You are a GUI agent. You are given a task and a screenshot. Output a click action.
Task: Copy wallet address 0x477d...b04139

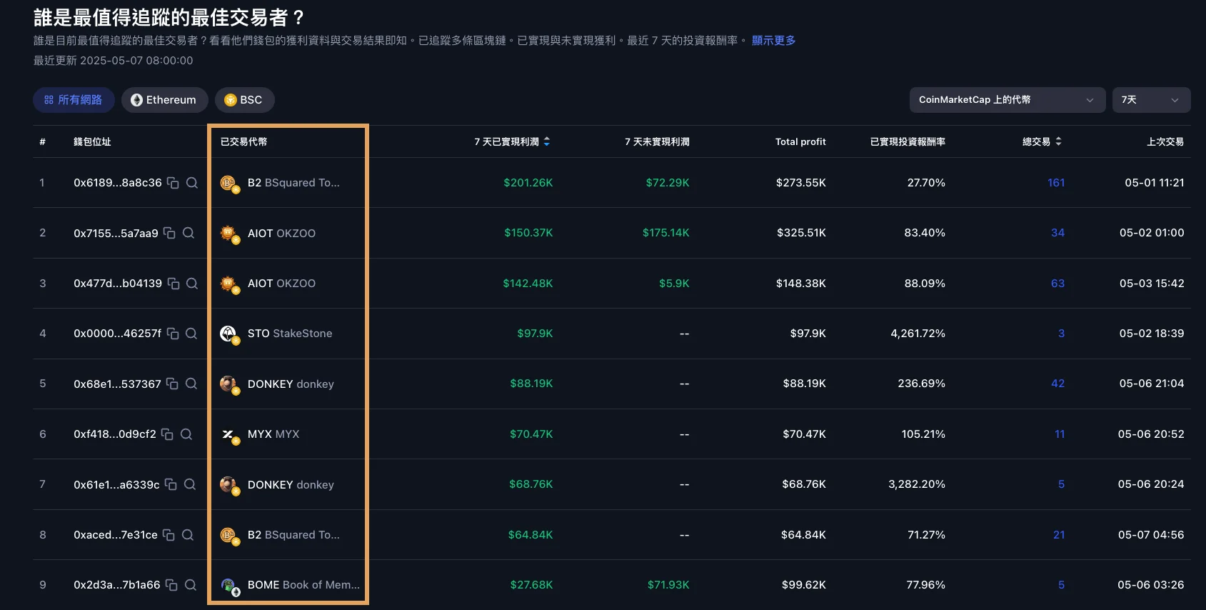(x=174, y=284)
